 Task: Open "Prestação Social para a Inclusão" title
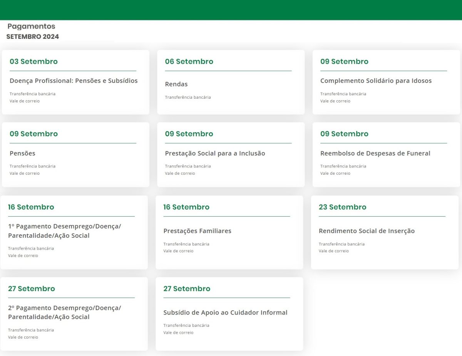[215, 154]
